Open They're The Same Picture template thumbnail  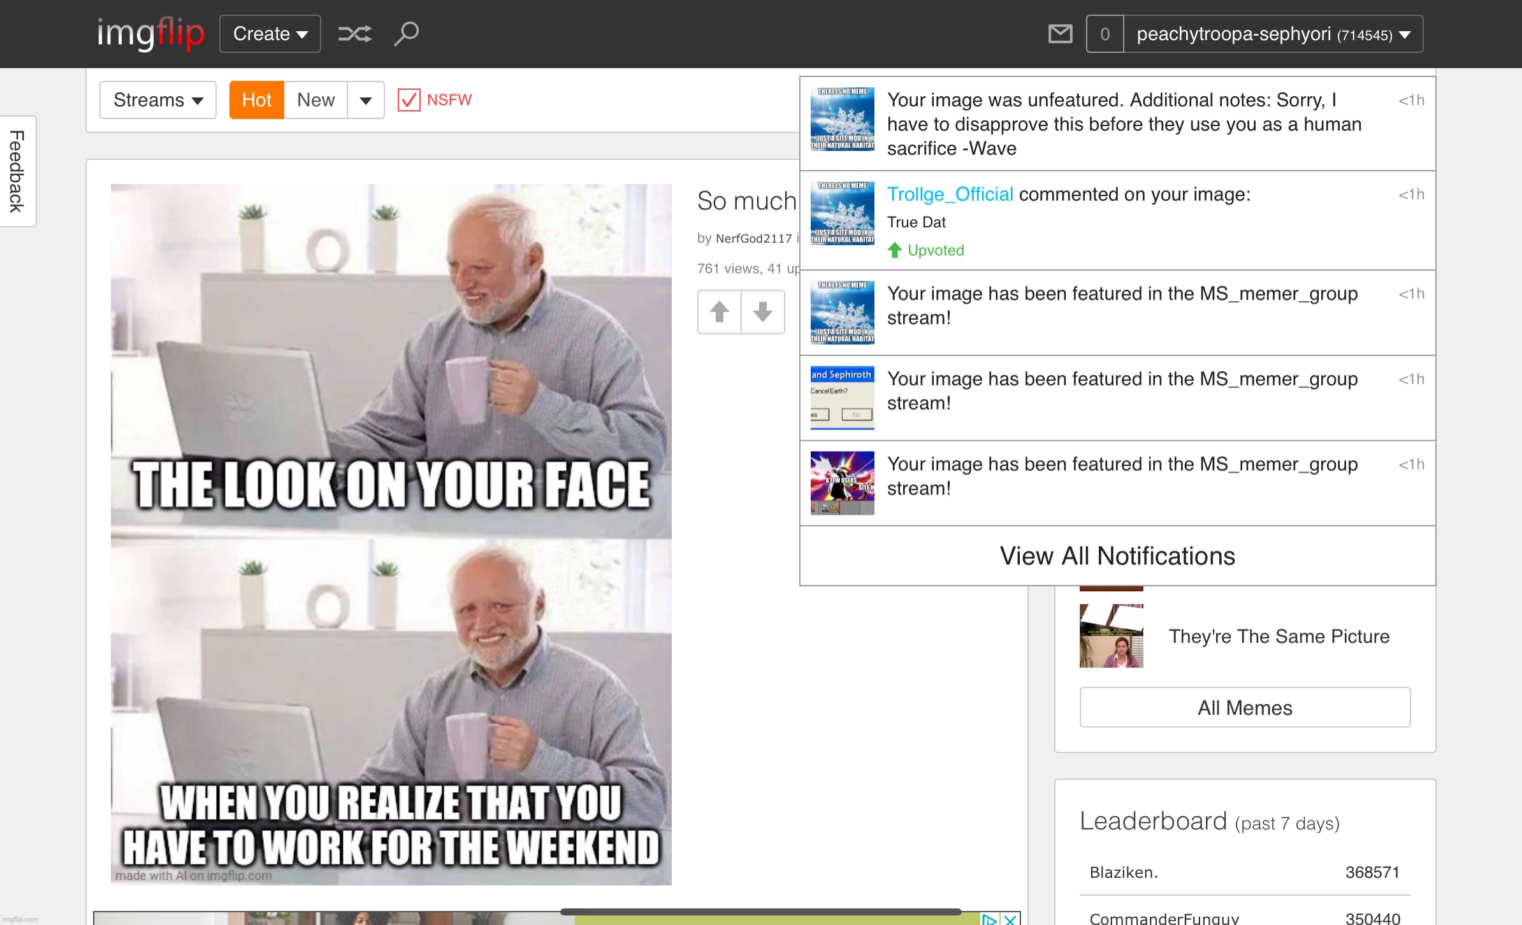point(1112,636)
